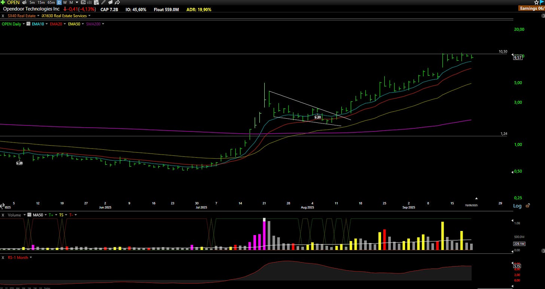Viewport: 545px width, 289px height.
Task: Open the EMA20 indicator dropdown
Action: (65, 24)
